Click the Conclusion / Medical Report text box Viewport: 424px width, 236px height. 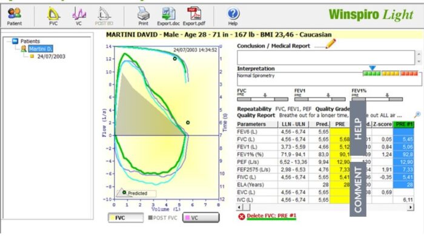point(326,57)
